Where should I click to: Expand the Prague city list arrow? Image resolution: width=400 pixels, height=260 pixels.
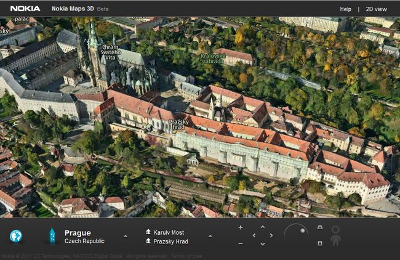click(126, 236)
